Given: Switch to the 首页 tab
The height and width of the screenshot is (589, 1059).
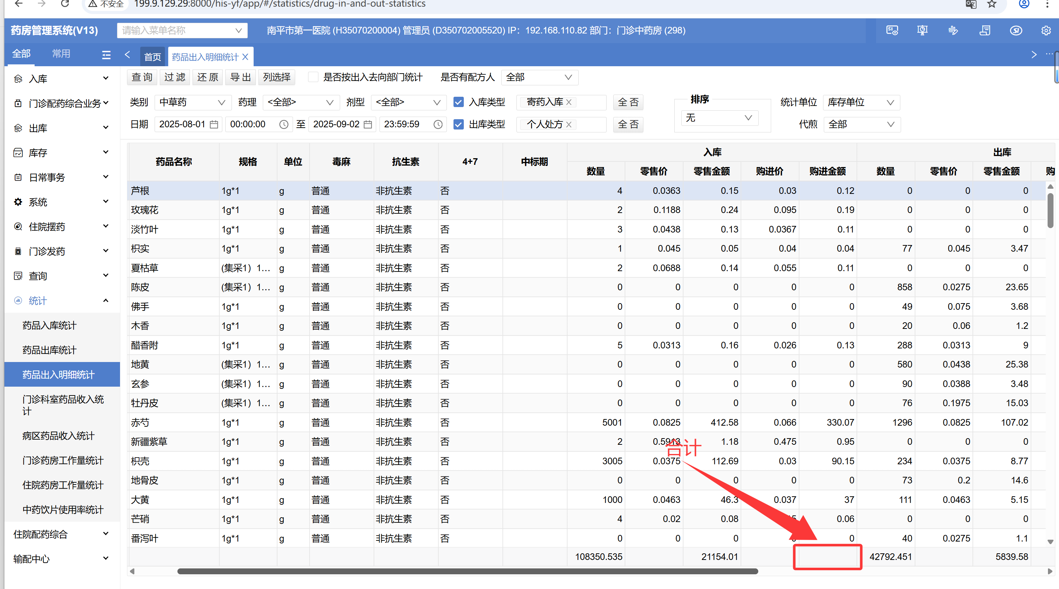Looking at the screenshot, I should point(152,57).
